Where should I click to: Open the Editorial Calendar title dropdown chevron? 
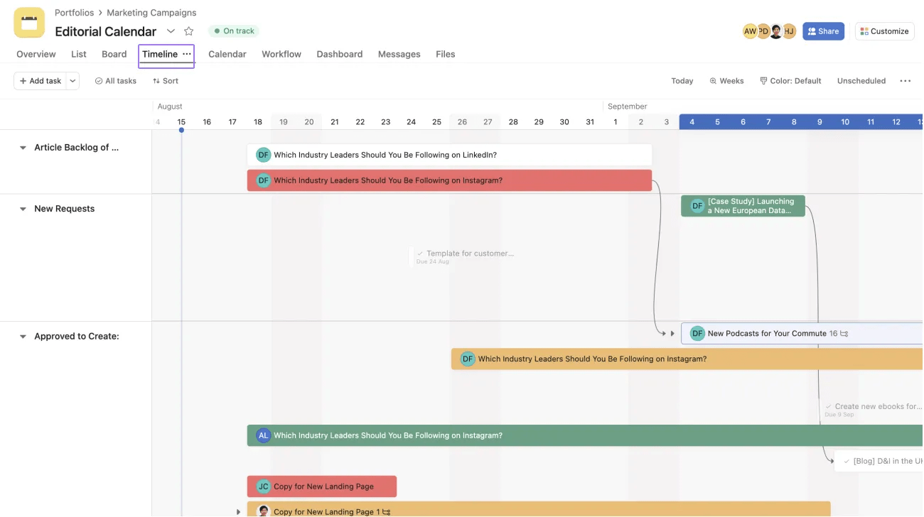click(170, 31)
